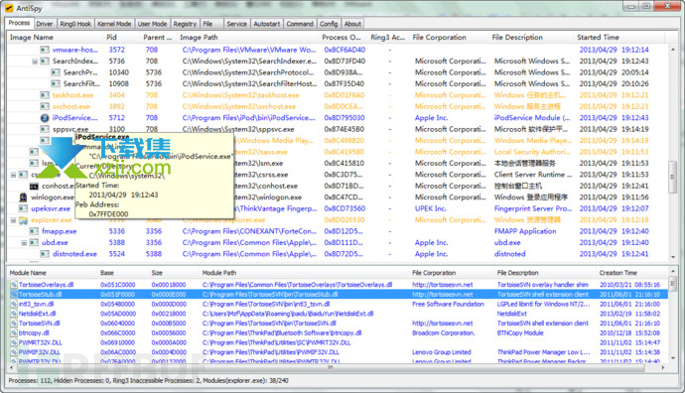Viewport: 685px width, 393px height.
Task: Click the PWMIF32V.DLL module icon
Action: [14, 352]
